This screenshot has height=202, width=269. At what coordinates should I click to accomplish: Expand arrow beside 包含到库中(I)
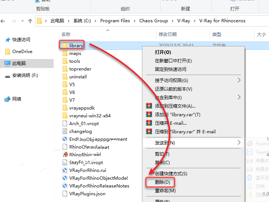pos(239,97)
